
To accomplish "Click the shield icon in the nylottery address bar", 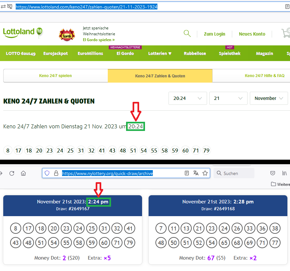I will pyautogui.click(x=47, y=173).
